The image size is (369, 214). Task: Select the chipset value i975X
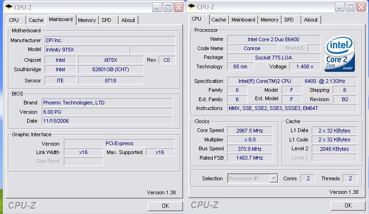point(111,60)
